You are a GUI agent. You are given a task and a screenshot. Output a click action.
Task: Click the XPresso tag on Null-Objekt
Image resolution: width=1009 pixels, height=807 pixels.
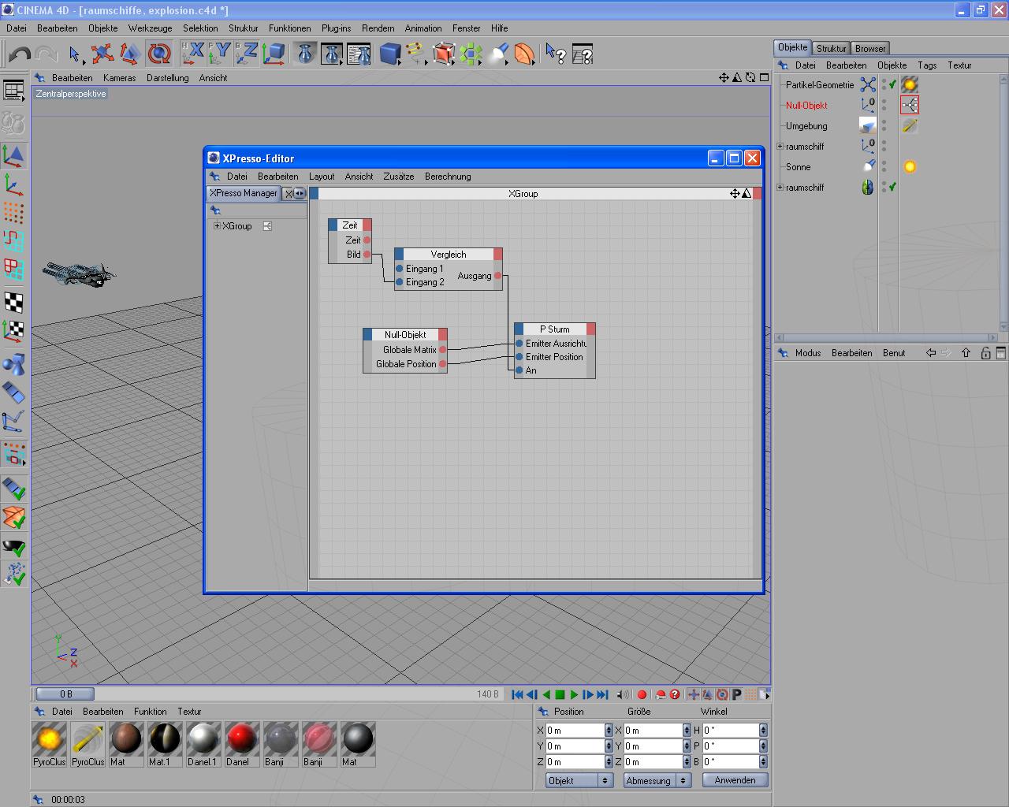[910, 105]
